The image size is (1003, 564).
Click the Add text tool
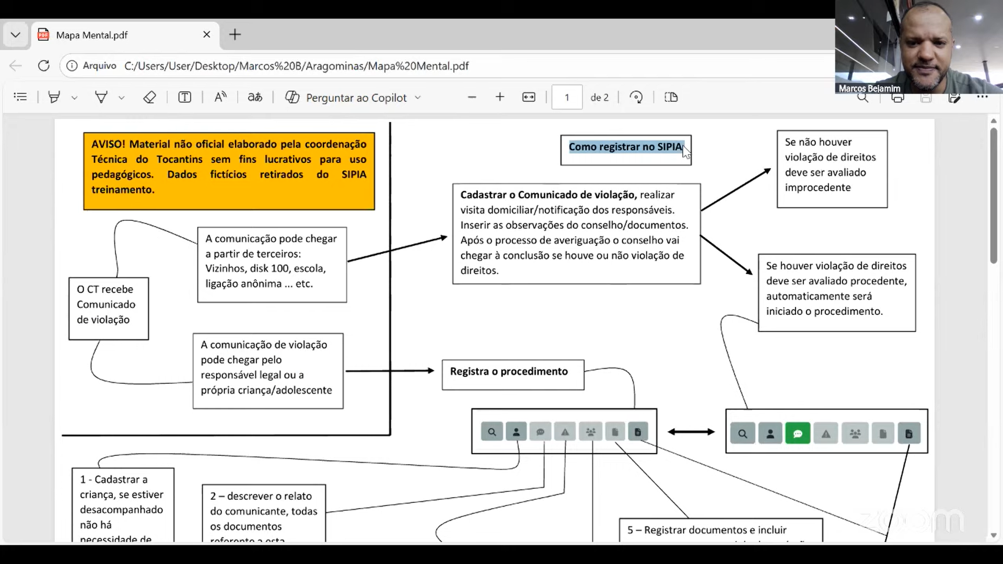pyautogui.click(x=184, y=97)
